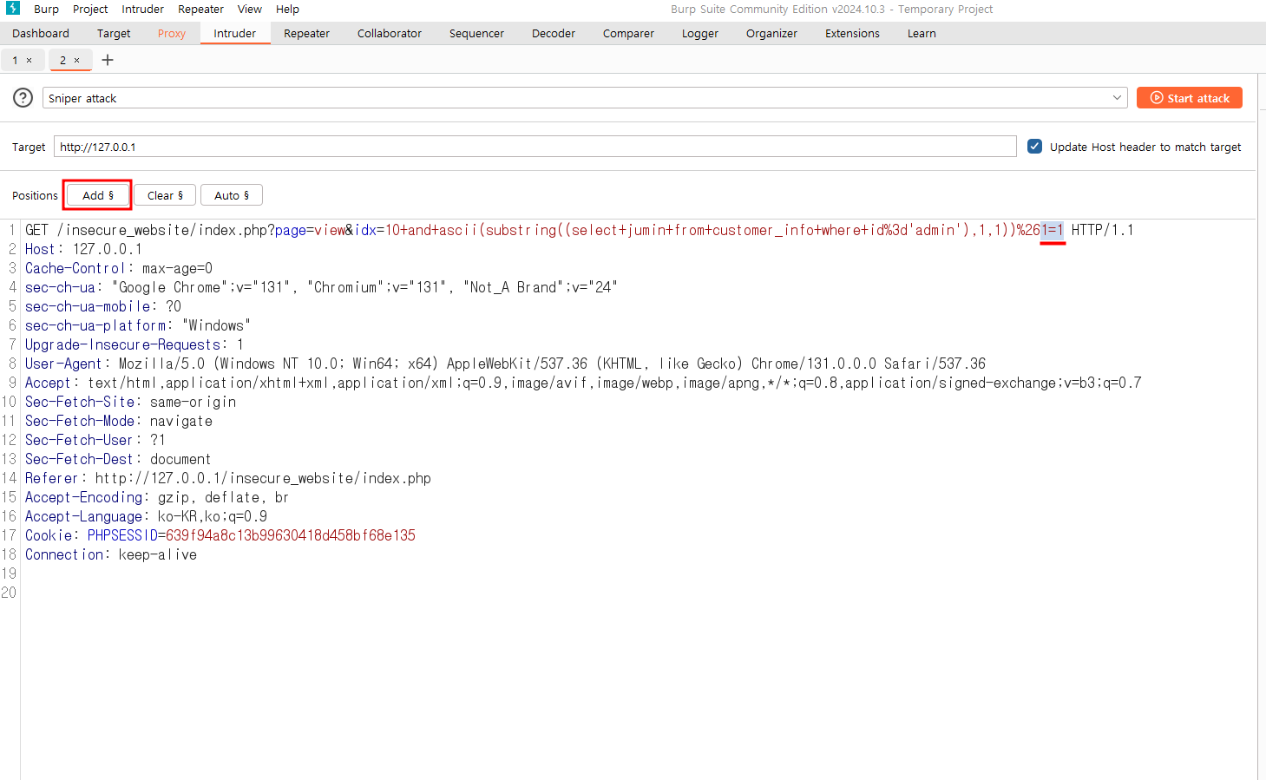Image resolution: width=1266 pixels, height=780 pixels.
Task: Click the Sec-Fetch-Site: same-origin line
Action: point(130,402)
